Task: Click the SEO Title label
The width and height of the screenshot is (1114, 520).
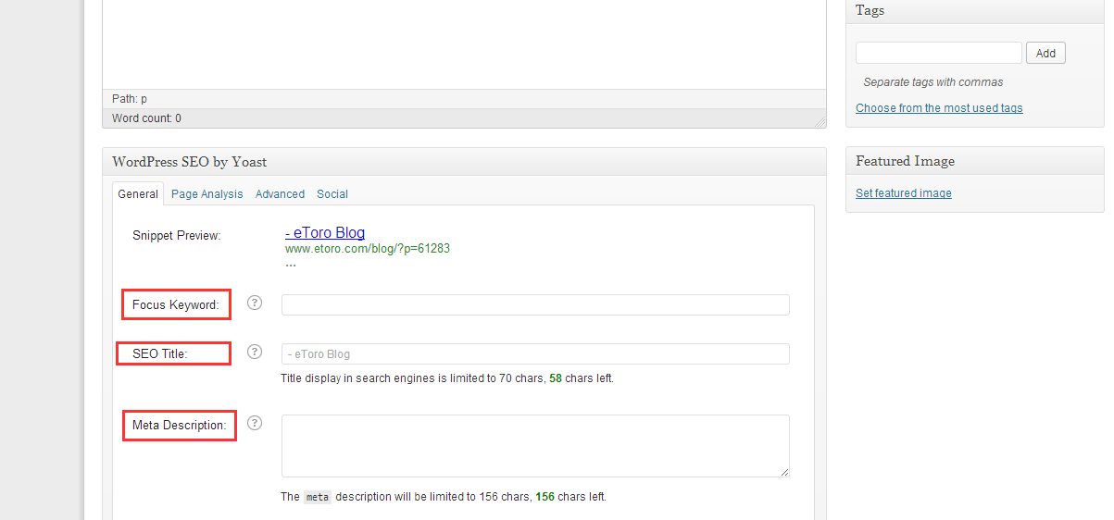Action: click(160, 353)
